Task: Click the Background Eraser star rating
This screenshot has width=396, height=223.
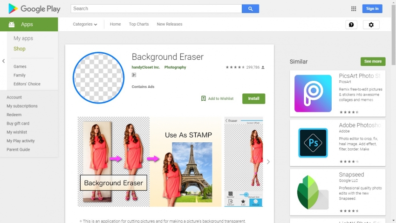Action: [235, 67]
